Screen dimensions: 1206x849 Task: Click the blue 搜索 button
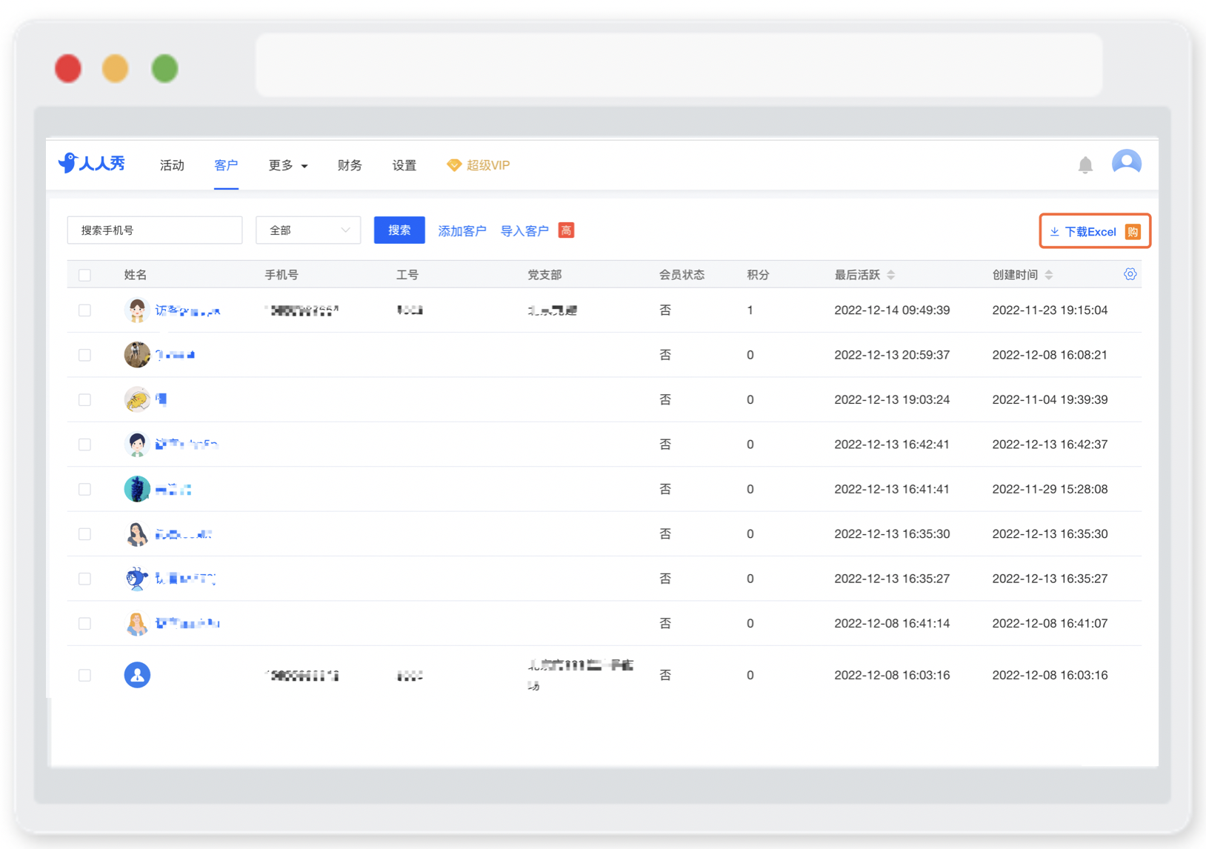(399, 230)
